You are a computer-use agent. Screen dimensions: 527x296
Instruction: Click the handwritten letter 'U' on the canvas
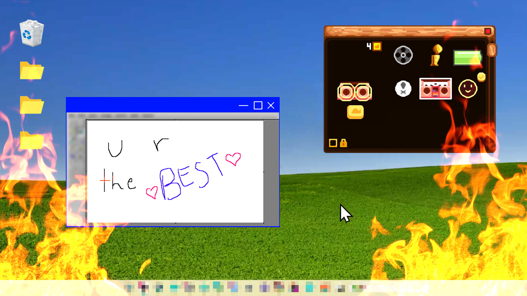[x=115, y=149]
